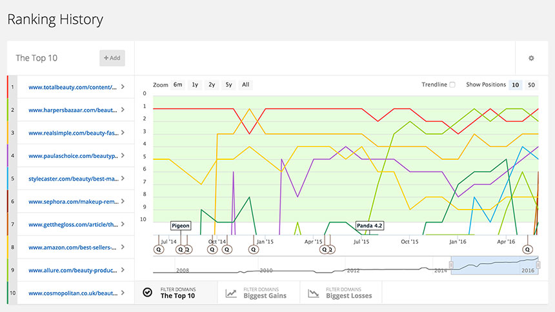The height and width of the screenshot is (312, 555).
Task: Open the www.cosmopolitan.co.uk link
Action: [73, 293]
